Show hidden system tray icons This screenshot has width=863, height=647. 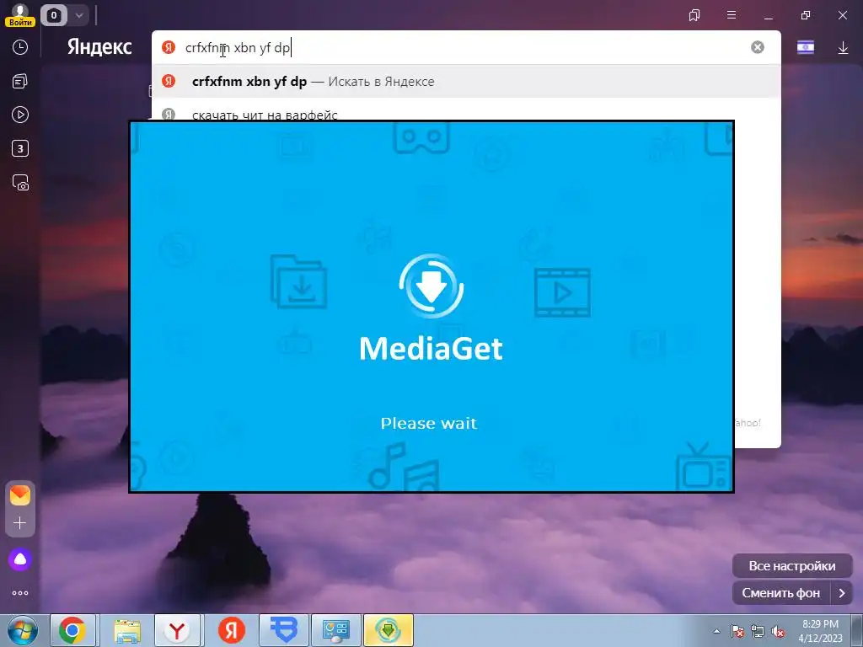(716, 631)
